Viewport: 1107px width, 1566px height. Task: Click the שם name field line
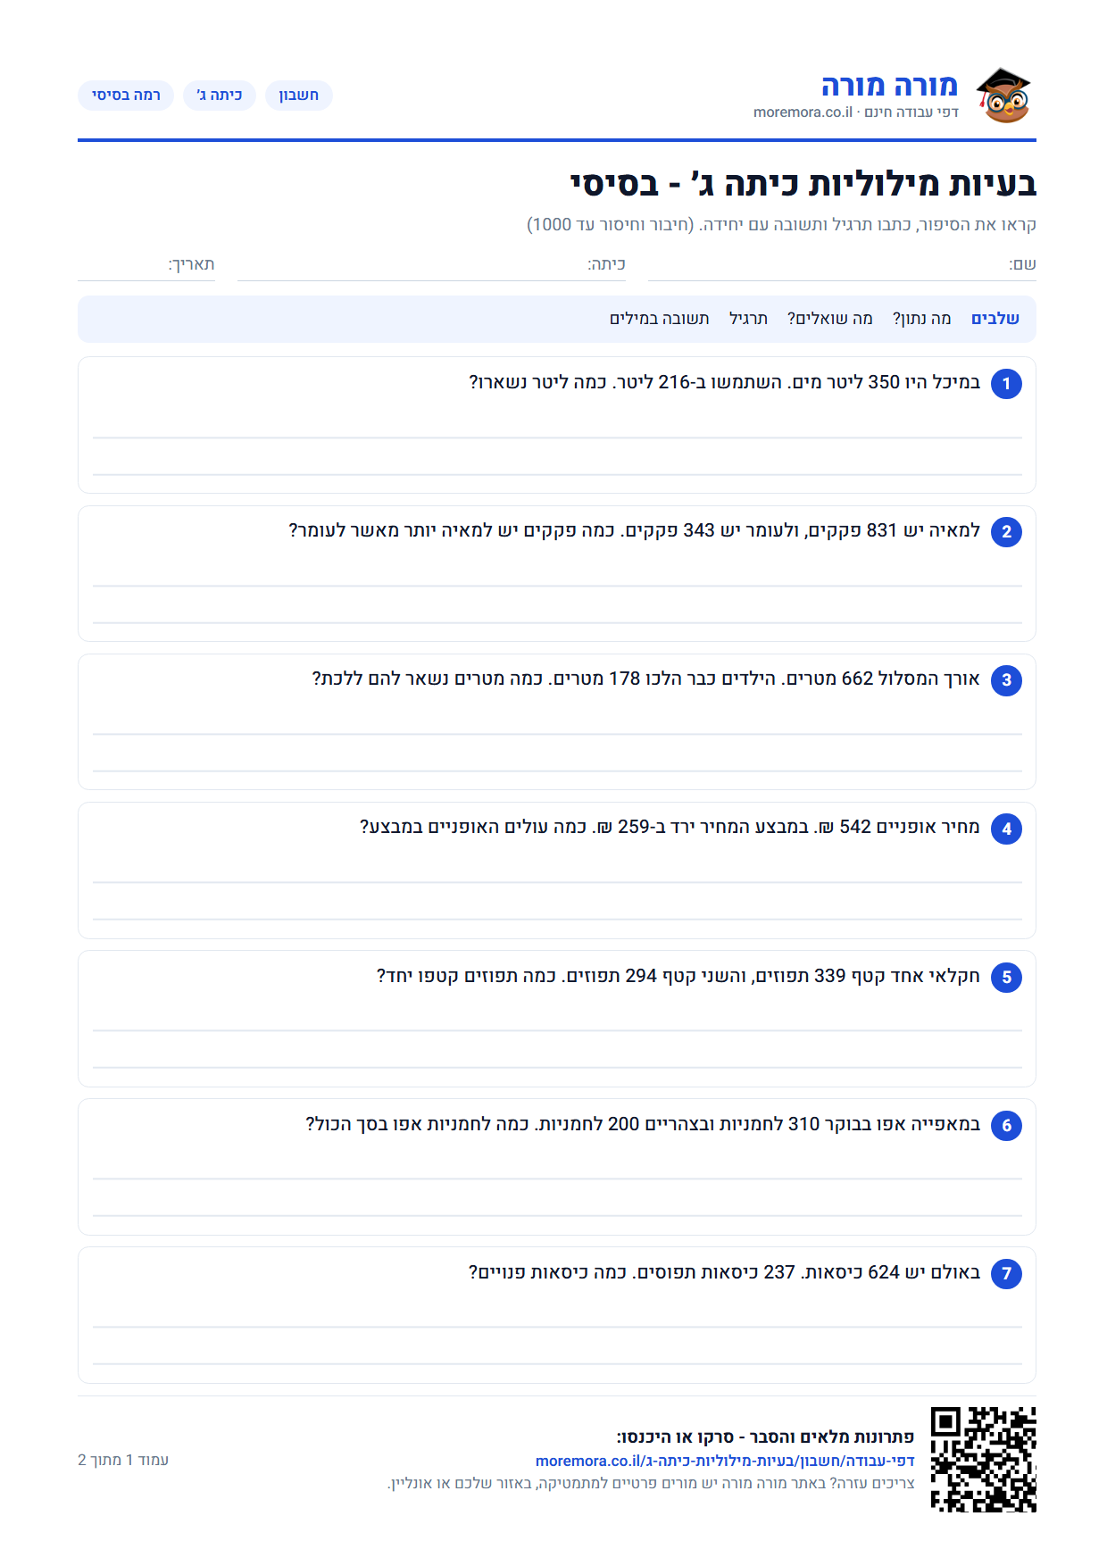pyautogui.click(x=842, y=266)
